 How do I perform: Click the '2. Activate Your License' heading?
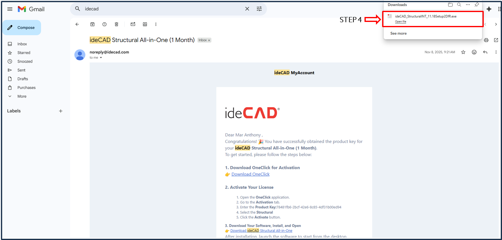click(249, 187)
